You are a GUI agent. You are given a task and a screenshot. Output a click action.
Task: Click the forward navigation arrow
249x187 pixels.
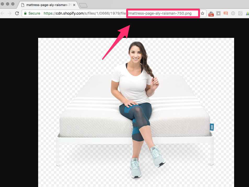10,13
